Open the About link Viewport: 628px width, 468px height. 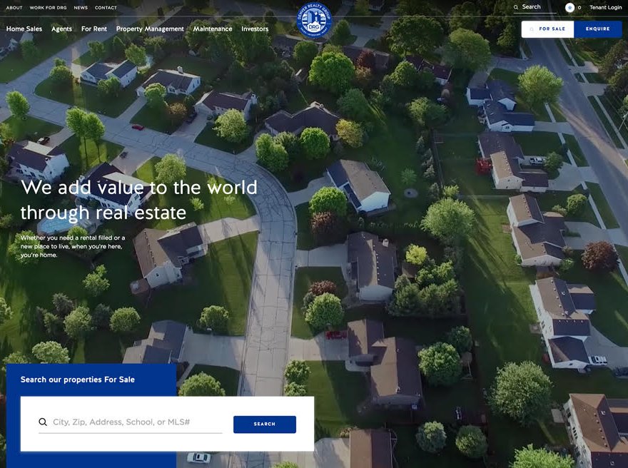14,8
